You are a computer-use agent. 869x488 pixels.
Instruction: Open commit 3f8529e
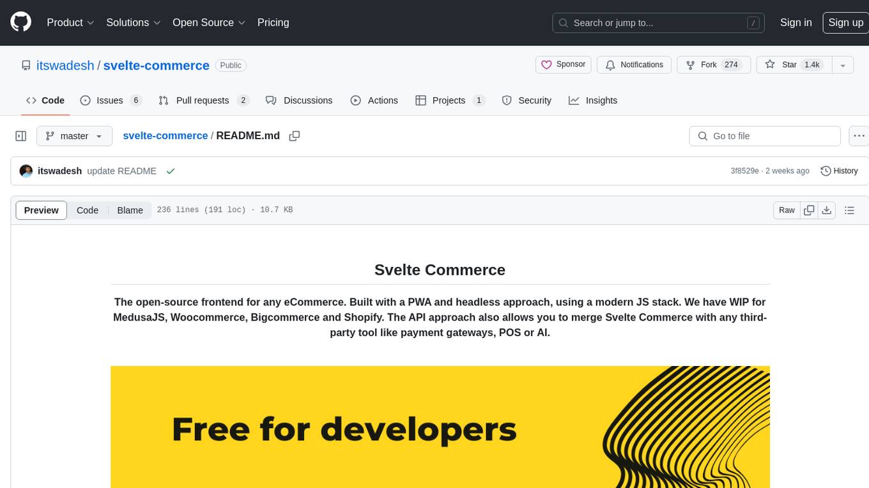(744, 171)
